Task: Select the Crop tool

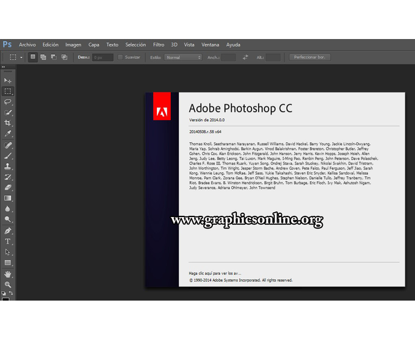Action: pyautogui.click(x=8, y=123)
